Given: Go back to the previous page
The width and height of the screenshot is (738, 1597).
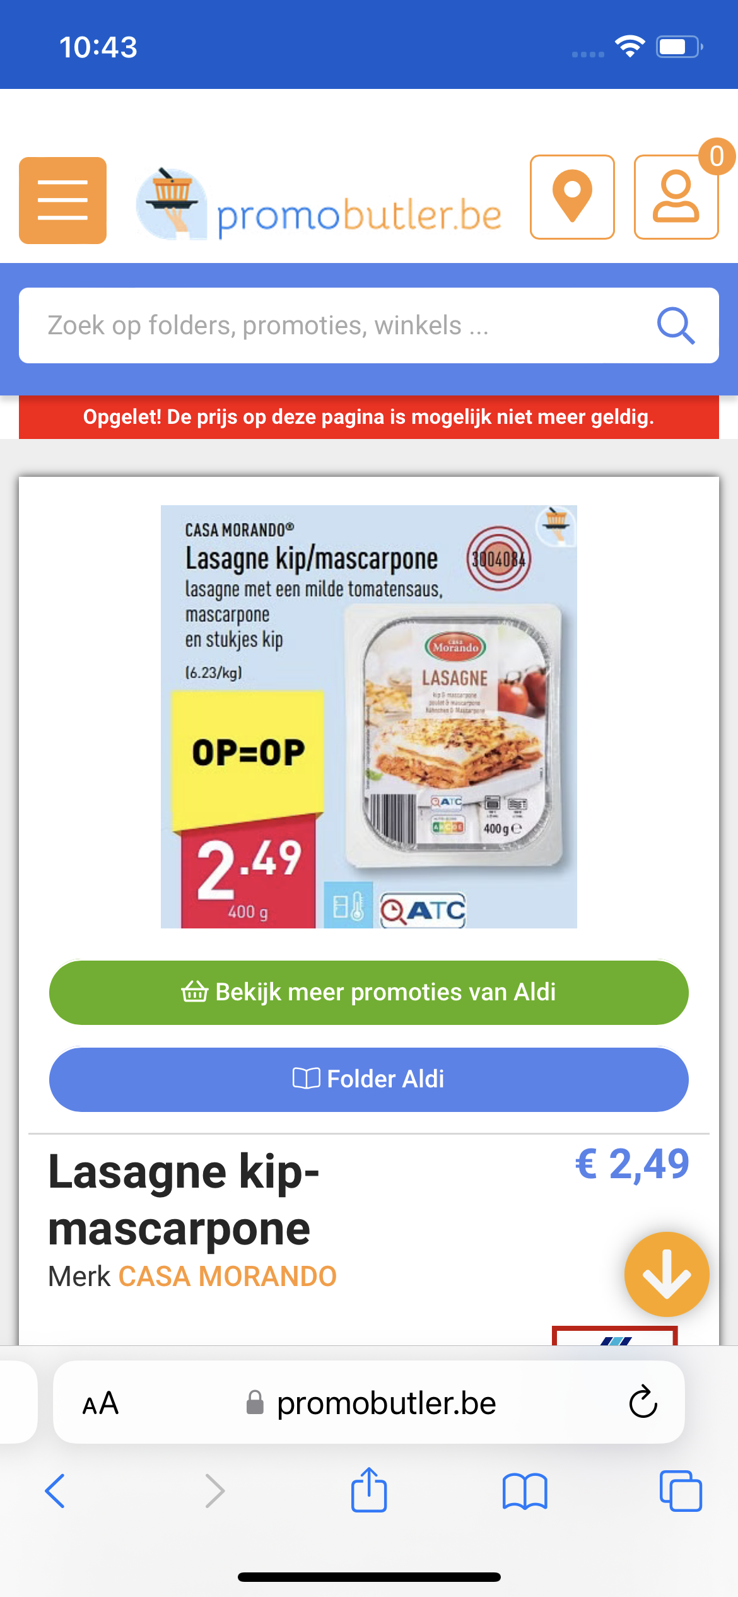Looking at the screenshot, I should tap(55, 1491).
